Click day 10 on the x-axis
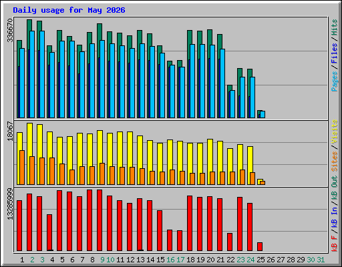342x267 pixels. click(110, 260)
